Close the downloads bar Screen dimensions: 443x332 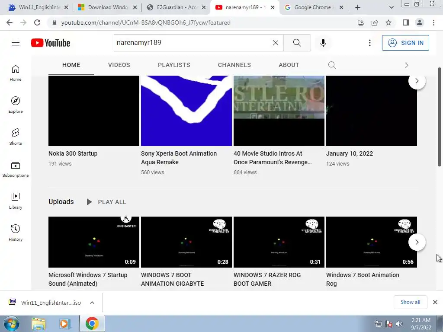pos(435,302)
